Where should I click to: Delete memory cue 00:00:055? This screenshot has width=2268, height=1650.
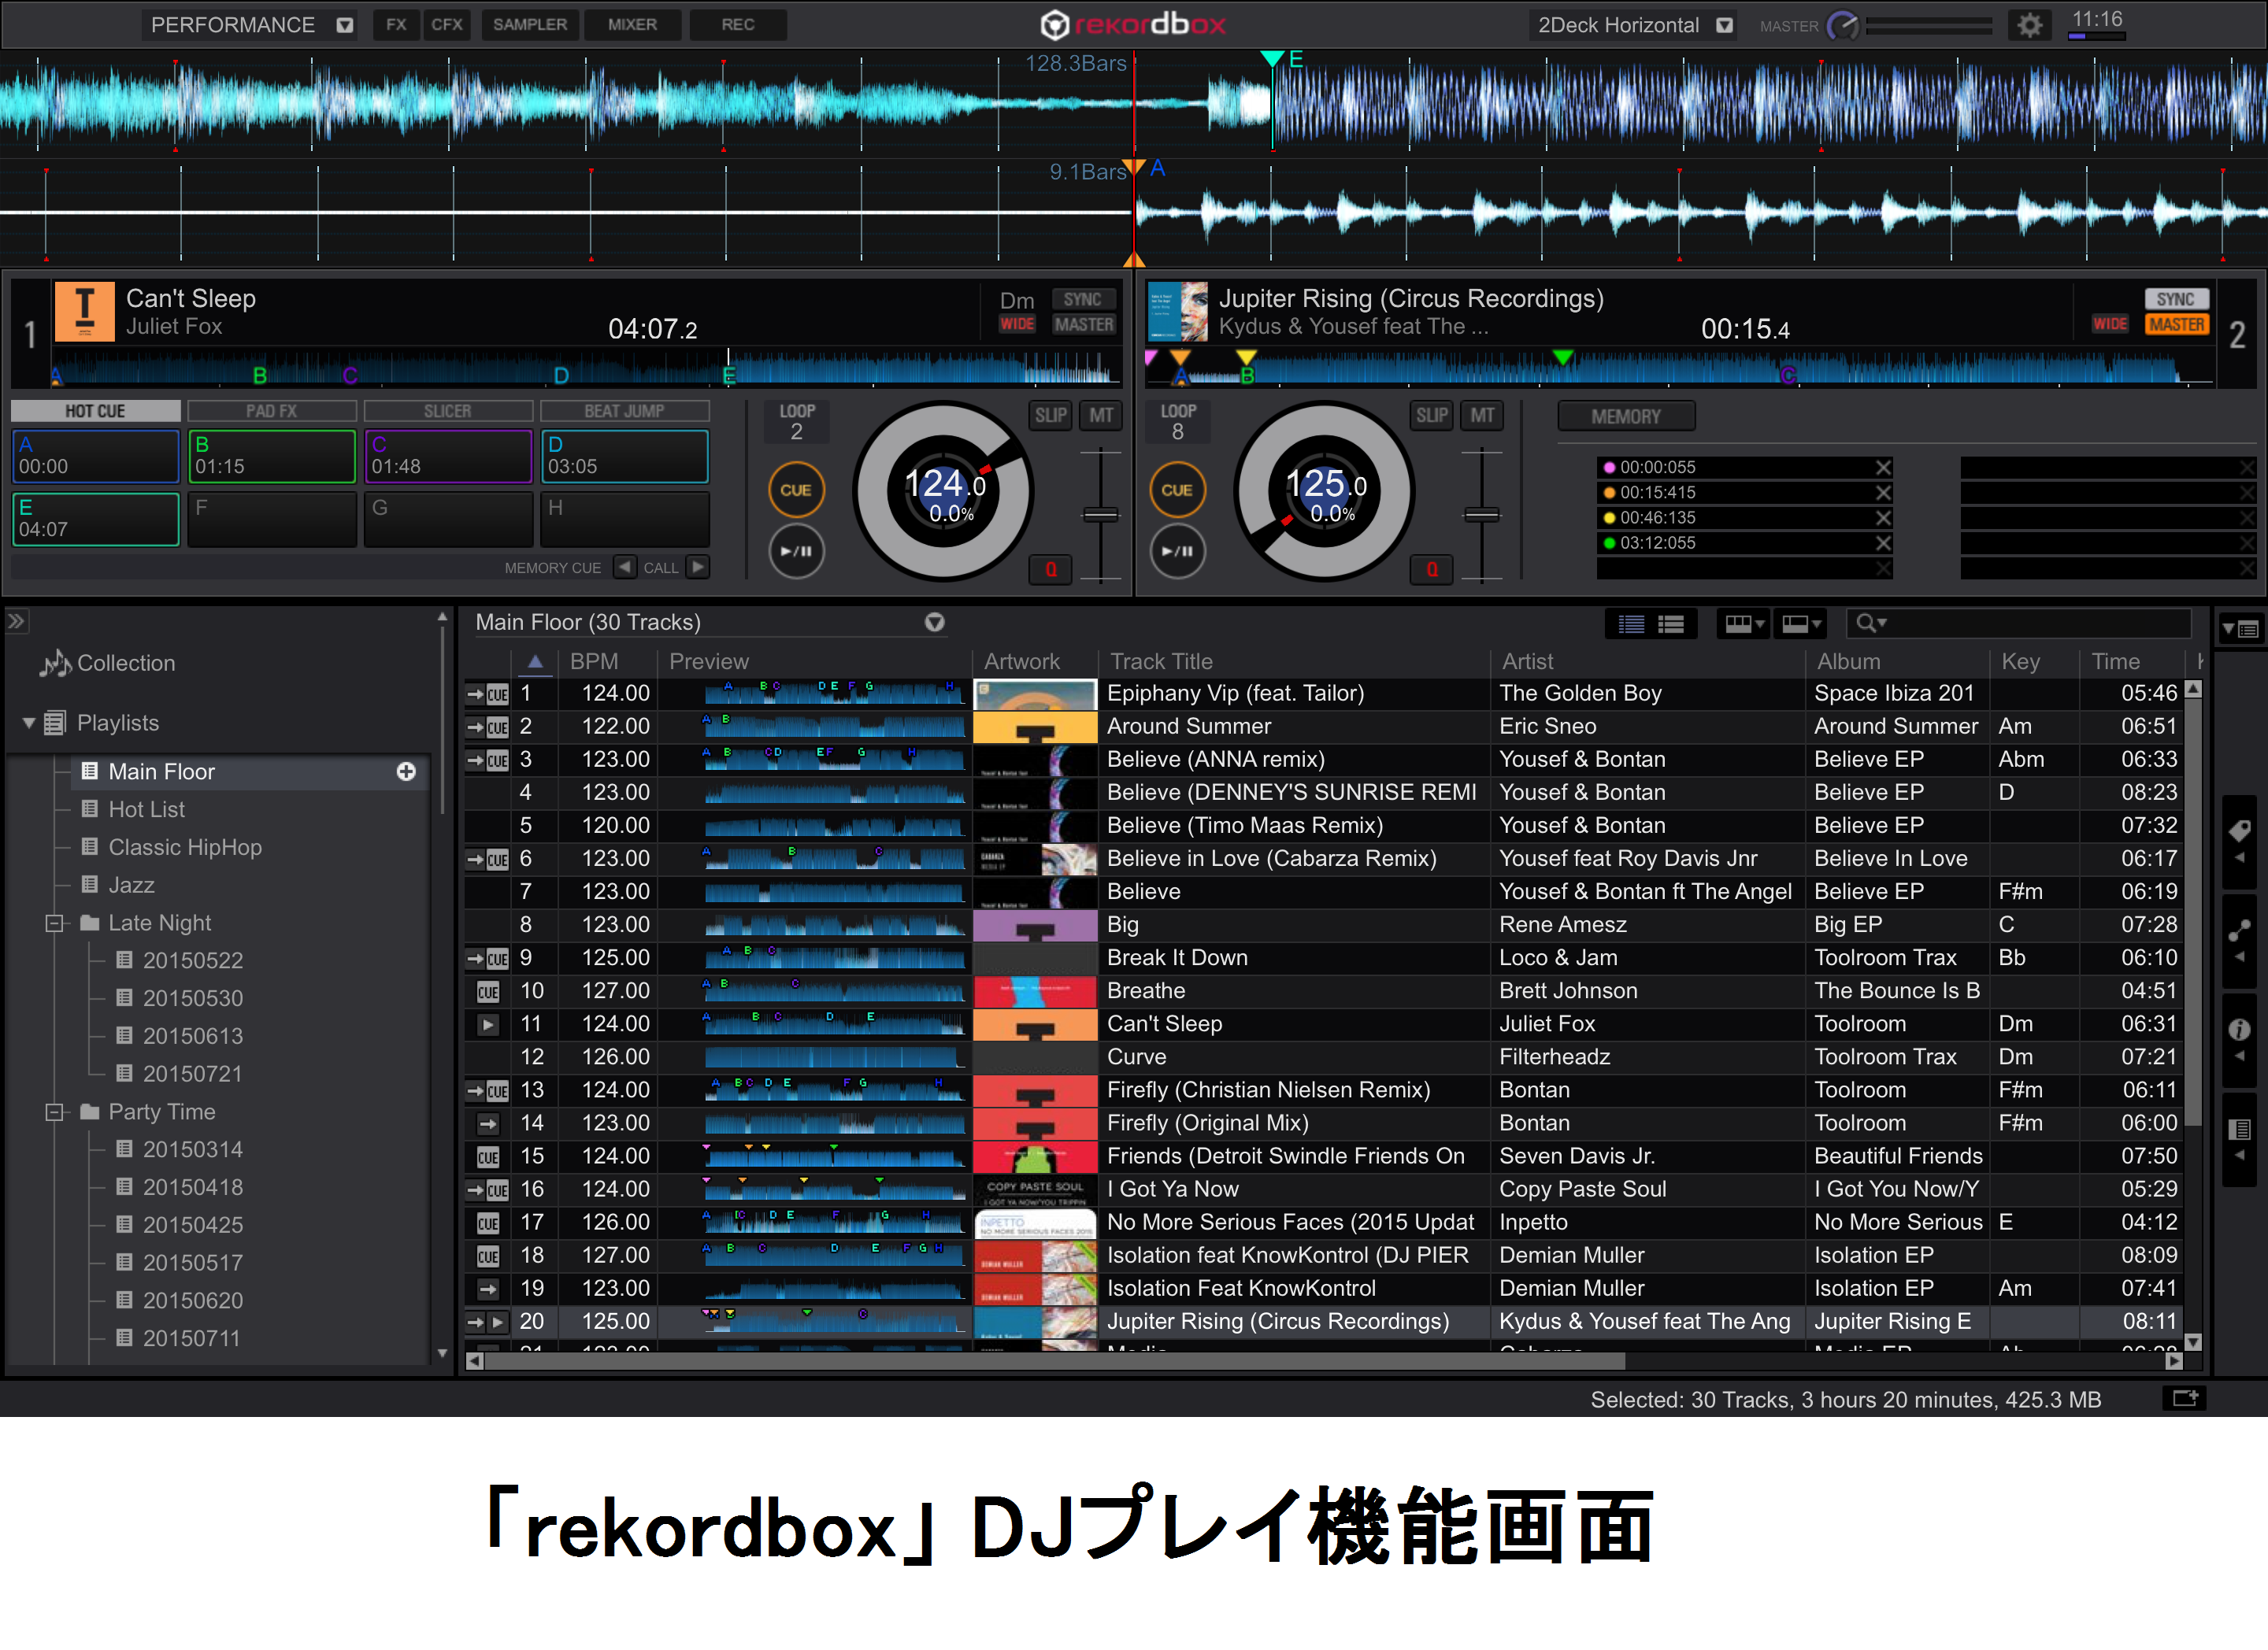[x=1883, y=467]
